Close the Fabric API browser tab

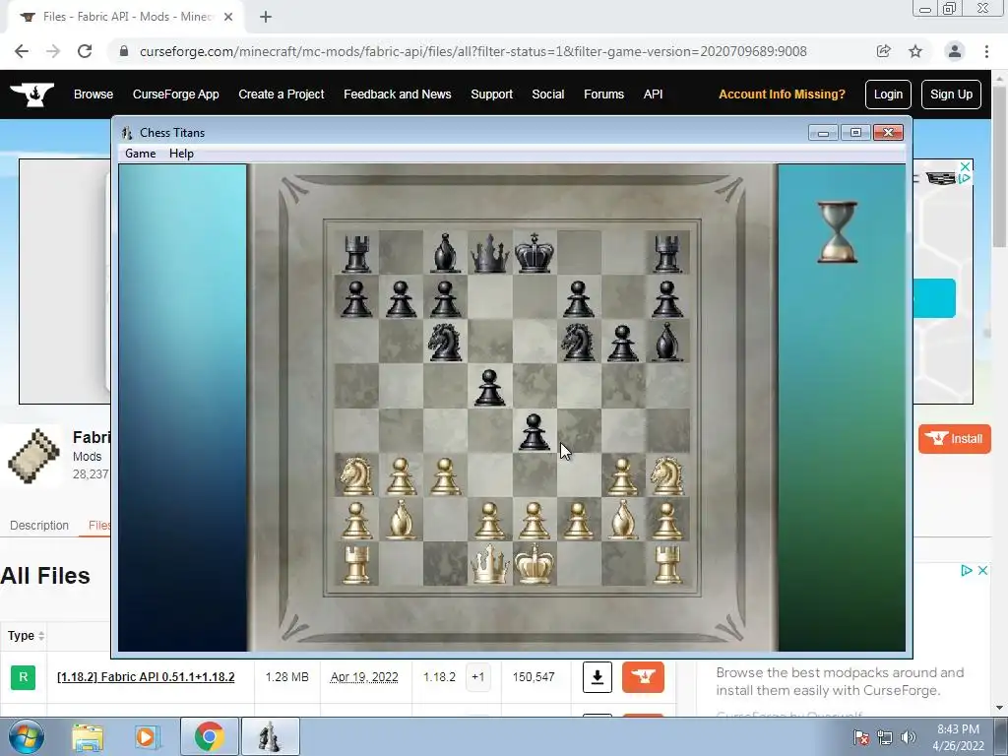(x=228, y=17)
